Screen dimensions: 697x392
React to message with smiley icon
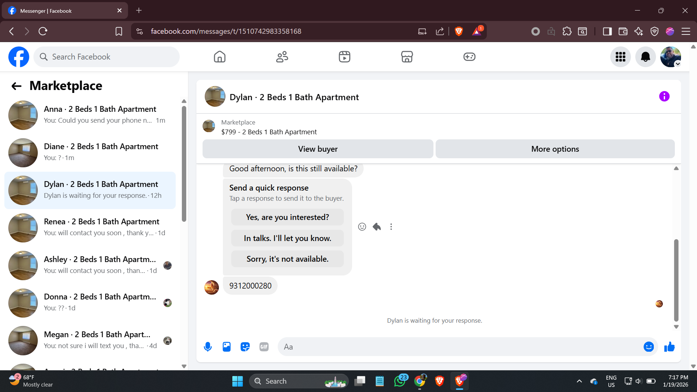point(362,227)
